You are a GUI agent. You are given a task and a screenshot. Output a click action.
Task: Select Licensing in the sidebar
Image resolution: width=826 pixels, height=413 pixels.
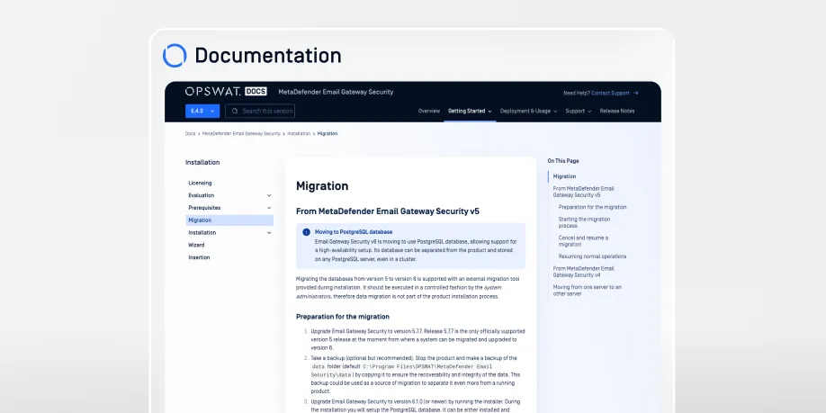pyautogui.click(x=200, y=183)
